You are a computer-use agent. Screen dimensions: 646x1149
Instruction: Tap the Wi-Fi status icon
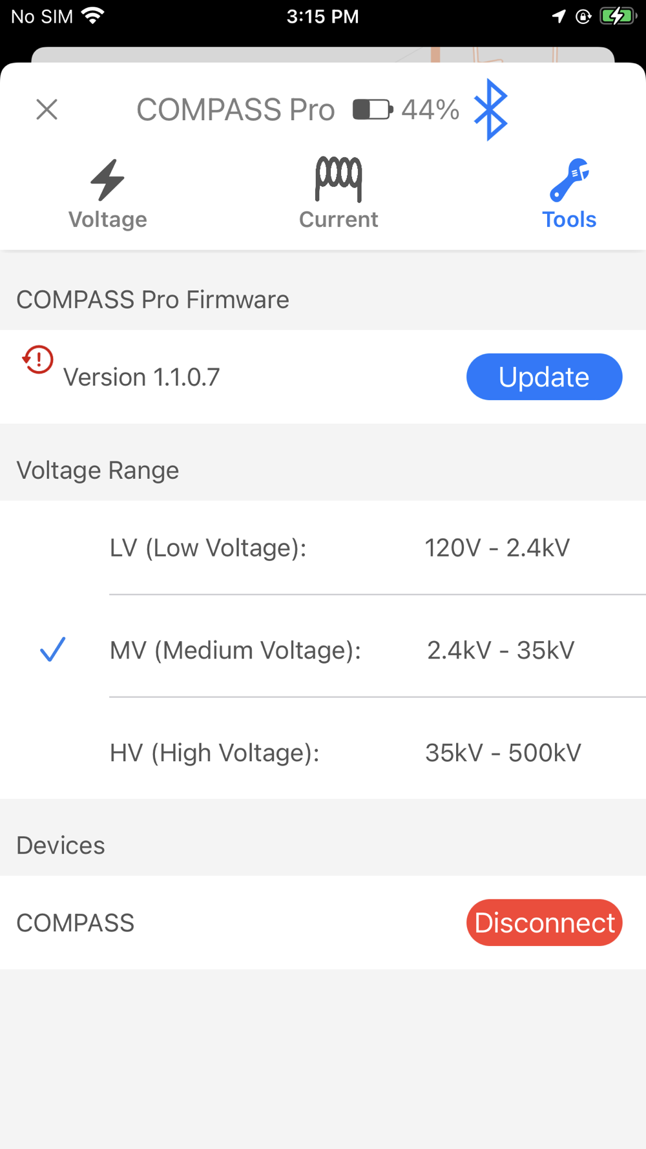pyautogui.click(x=93, y=16)
